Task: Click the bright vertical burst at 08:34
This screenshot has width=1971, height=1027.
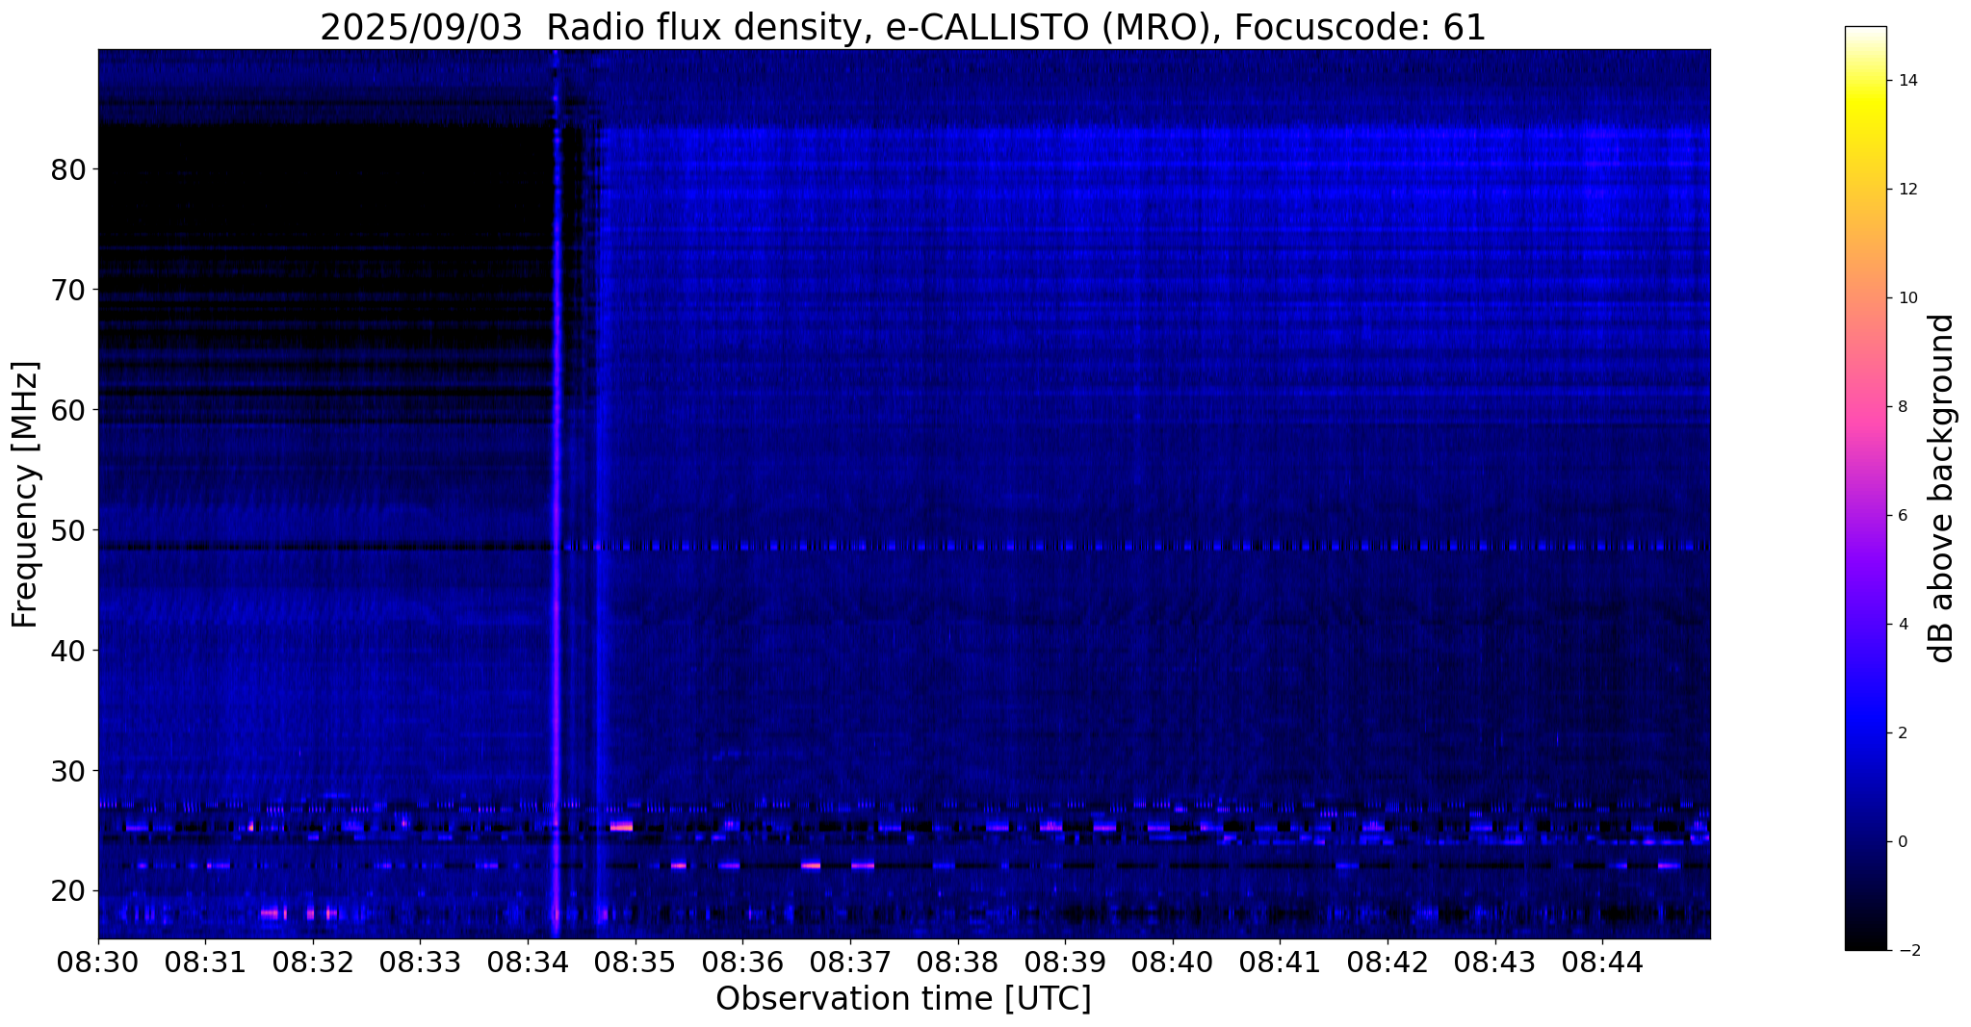Action: tap(557, 494)
